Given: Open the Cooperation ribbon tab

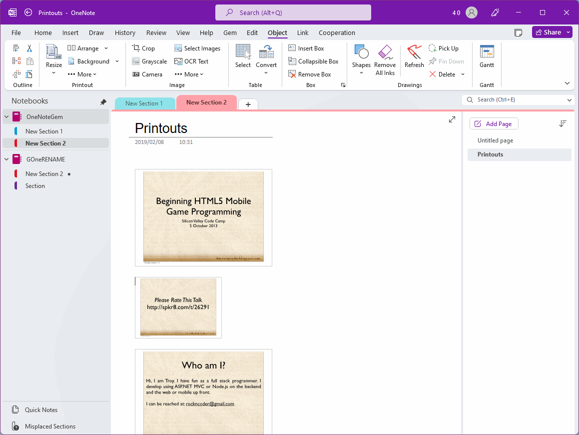Looking at the screenshot, I should click(x=337, y=32).
